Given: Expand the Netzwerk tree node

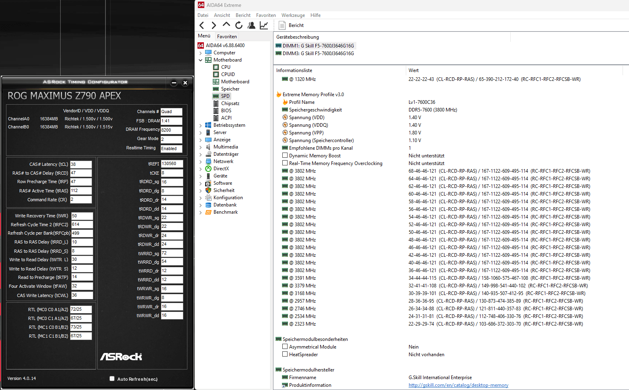Looking at the screenshot, I should click(x=200, y=161).
